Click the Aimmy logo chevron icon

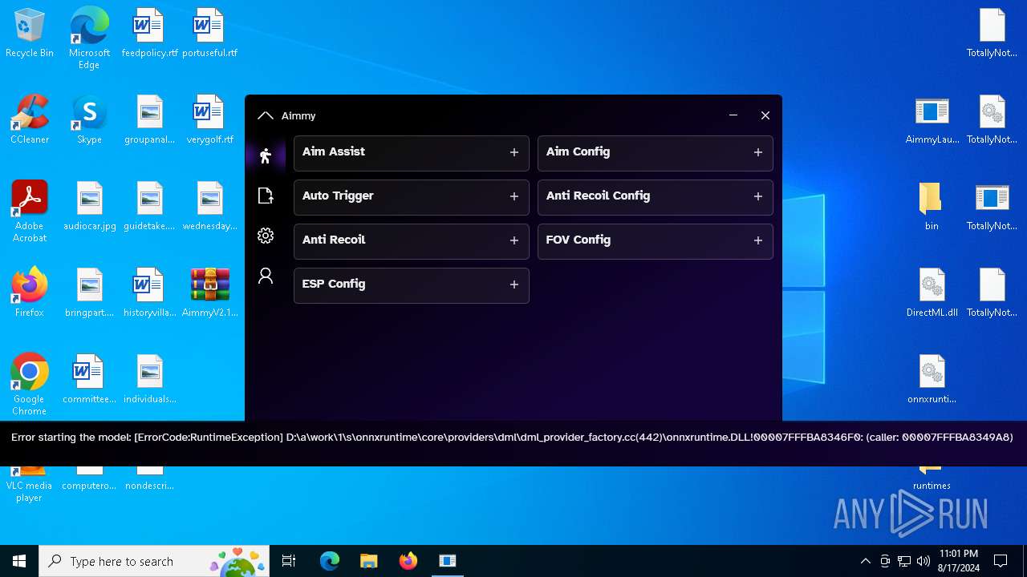tap(266, 115)
